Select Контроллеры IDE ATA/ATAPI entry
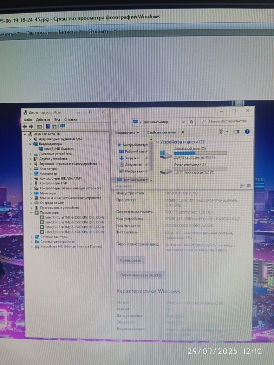 pyautogui.click(x=60, y=178)
